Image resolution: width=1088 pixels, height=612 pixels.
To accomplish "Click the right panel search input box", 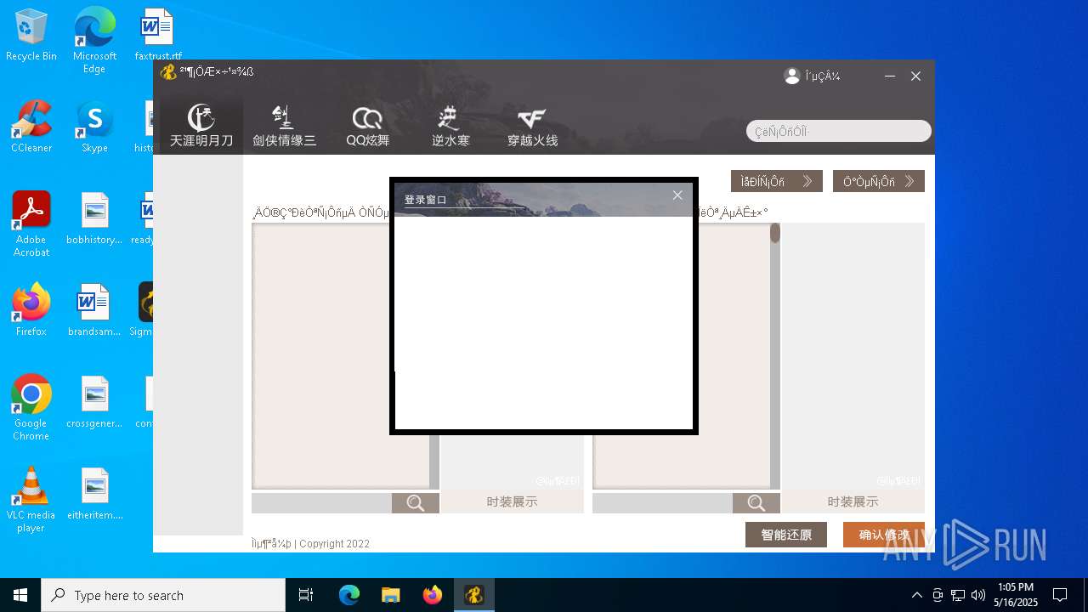I will 662,503.
